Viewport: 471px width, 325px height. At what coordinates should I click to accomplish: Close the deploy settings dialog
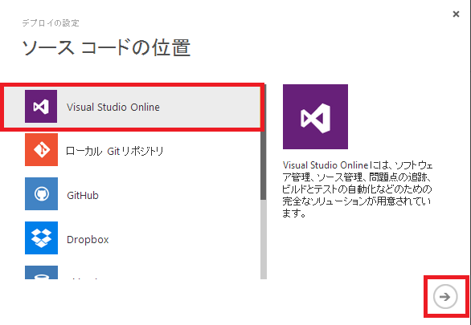pyautogui.click(x=456, y=14)
